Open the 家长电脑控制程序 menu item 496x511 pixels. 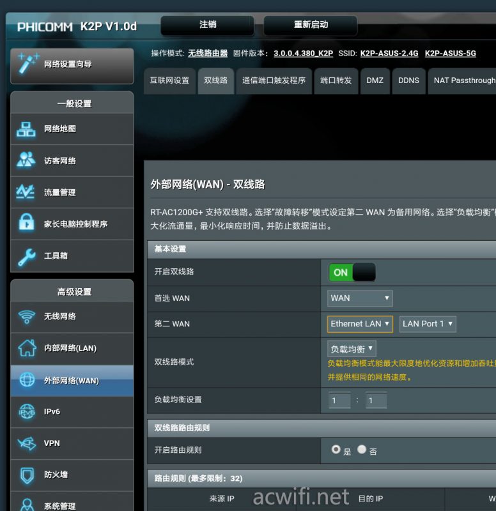point(72,224)
